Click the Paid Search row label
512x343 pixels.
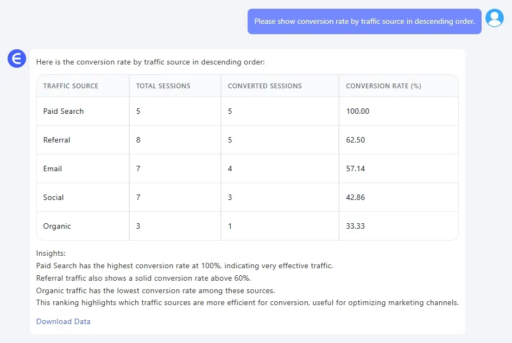[64, 111]
